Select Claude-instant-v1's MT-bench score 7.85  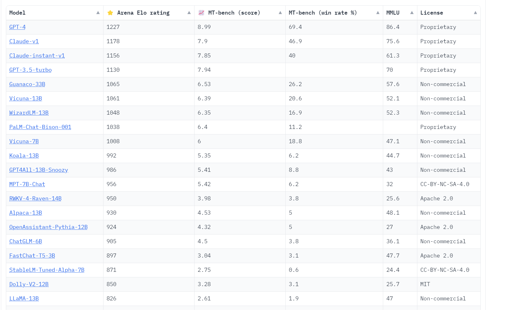[204, 56]
